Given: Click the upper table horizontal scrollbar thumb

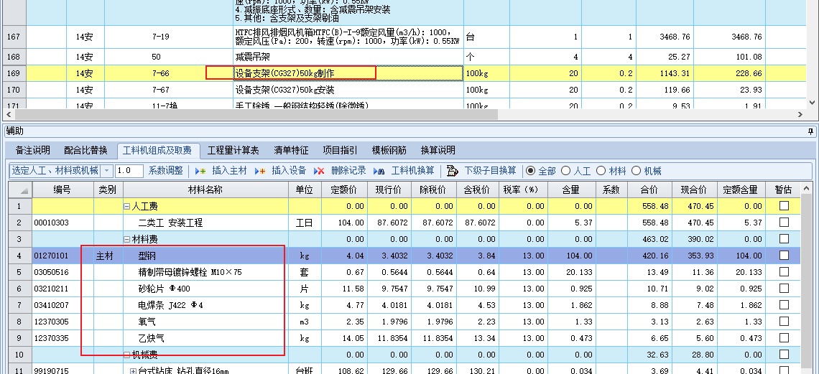Looking at the screenshot, I should [256, 114].
